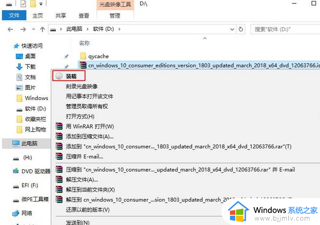Collapse the ribbon sort chevron above file list
This screenshot has height=225, width=320.
pos(205,38)
